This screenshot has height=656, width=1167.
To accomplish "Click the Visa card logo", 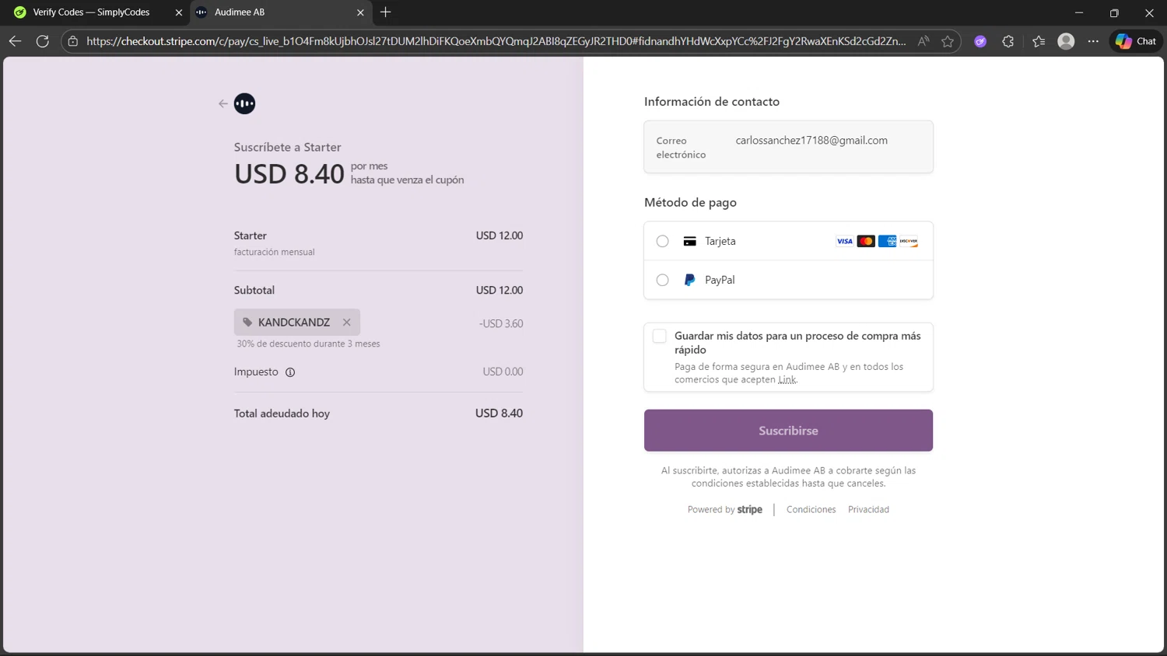I will click(844, 241).
